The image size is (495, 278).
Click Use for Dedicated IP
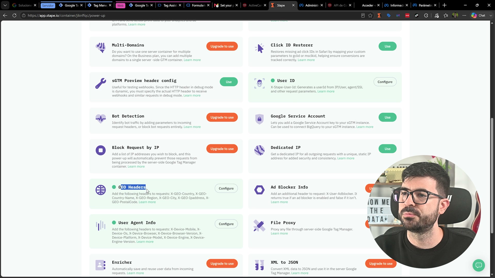tap(387, 149)
